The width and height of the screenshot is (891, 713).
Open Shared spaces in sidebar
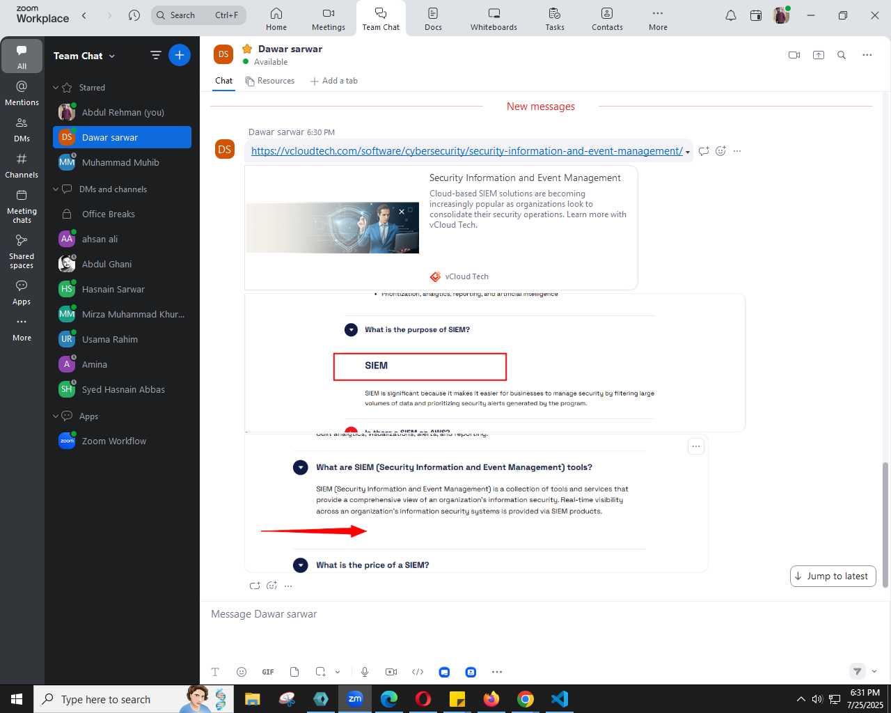(22, 251)
